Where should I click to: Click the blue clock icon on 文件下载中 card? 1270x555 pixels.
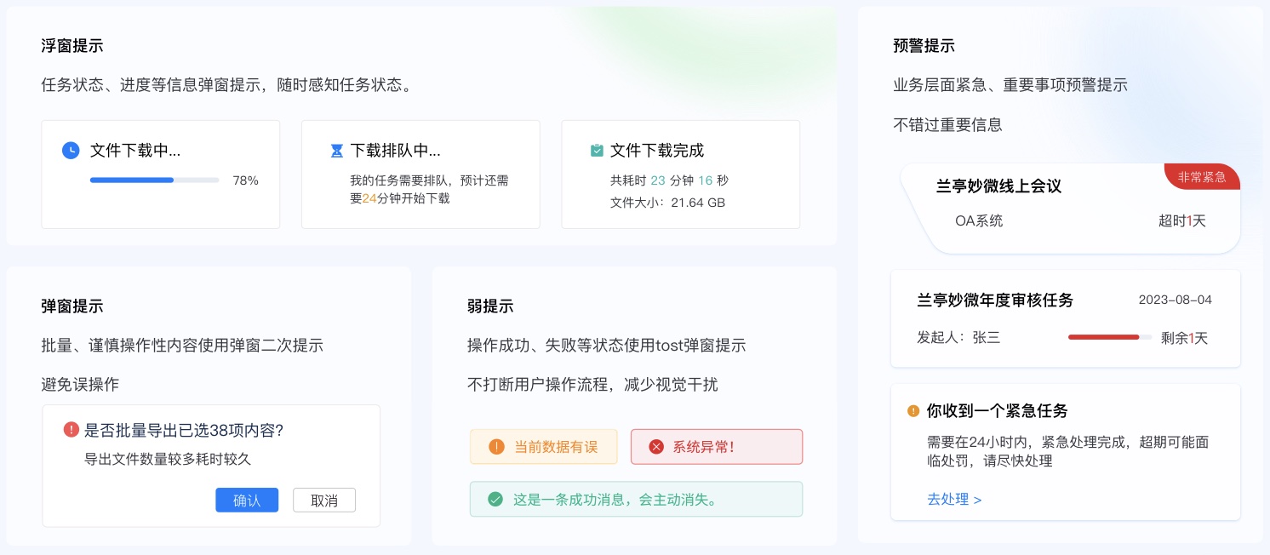(x=72, y=151)
